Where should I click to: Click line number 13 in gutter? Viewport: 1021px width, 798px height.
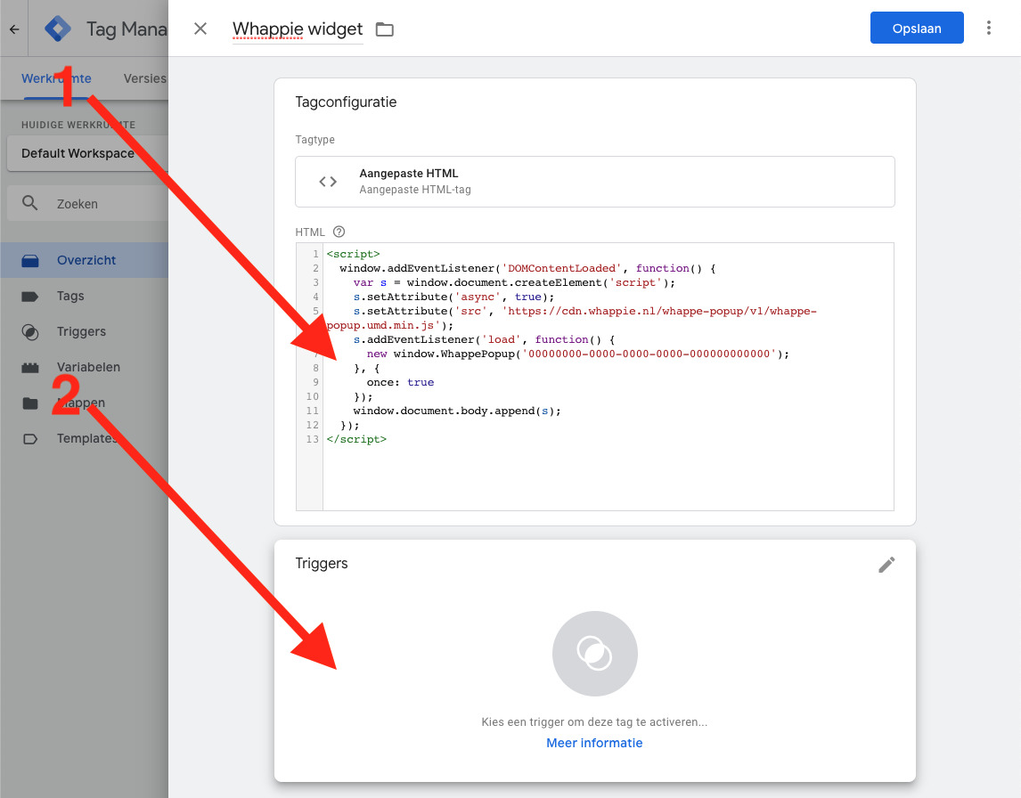pyautogui.click(x=312, y=439)
